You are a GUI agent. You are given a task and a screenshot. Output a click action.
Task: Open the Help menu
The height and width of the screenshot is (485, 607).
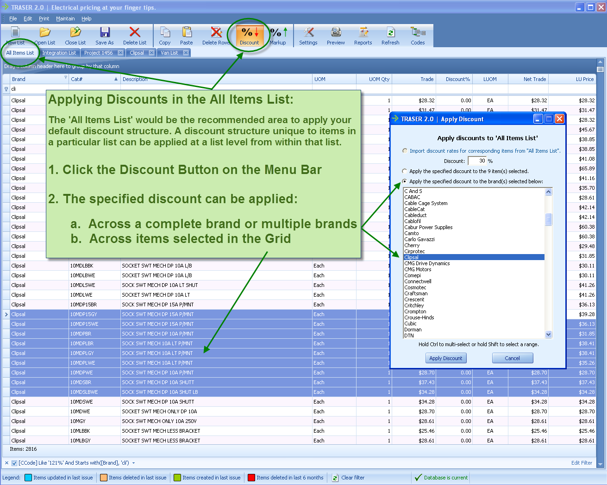[87, 19]
